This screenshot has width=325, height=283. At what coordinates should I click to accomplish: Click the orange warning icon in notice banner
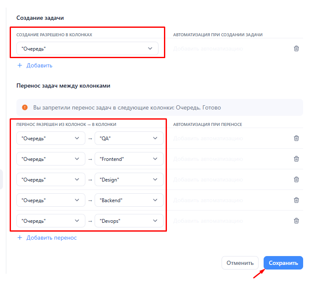coord(25,107)
